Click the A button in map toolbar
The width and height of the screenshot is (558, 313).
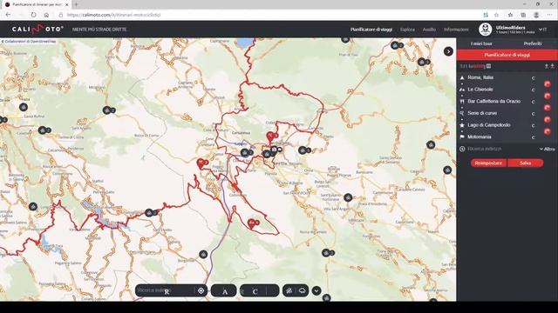224,290
